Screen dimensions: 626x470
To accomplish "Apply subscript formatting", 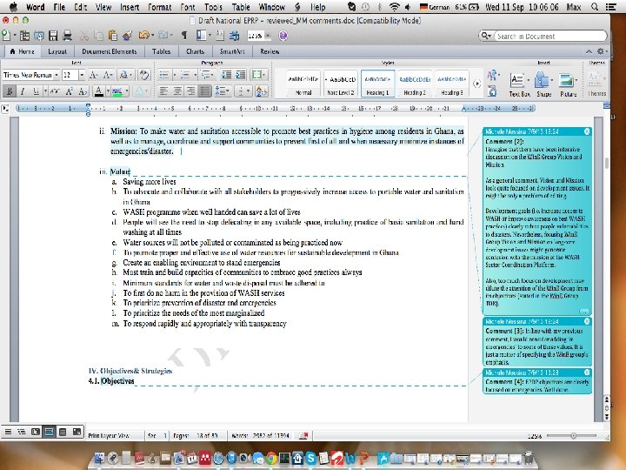I will point(83,91).
